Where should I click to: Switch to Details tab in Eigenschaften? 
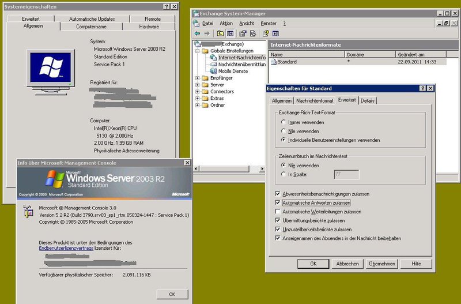(368, 100)
